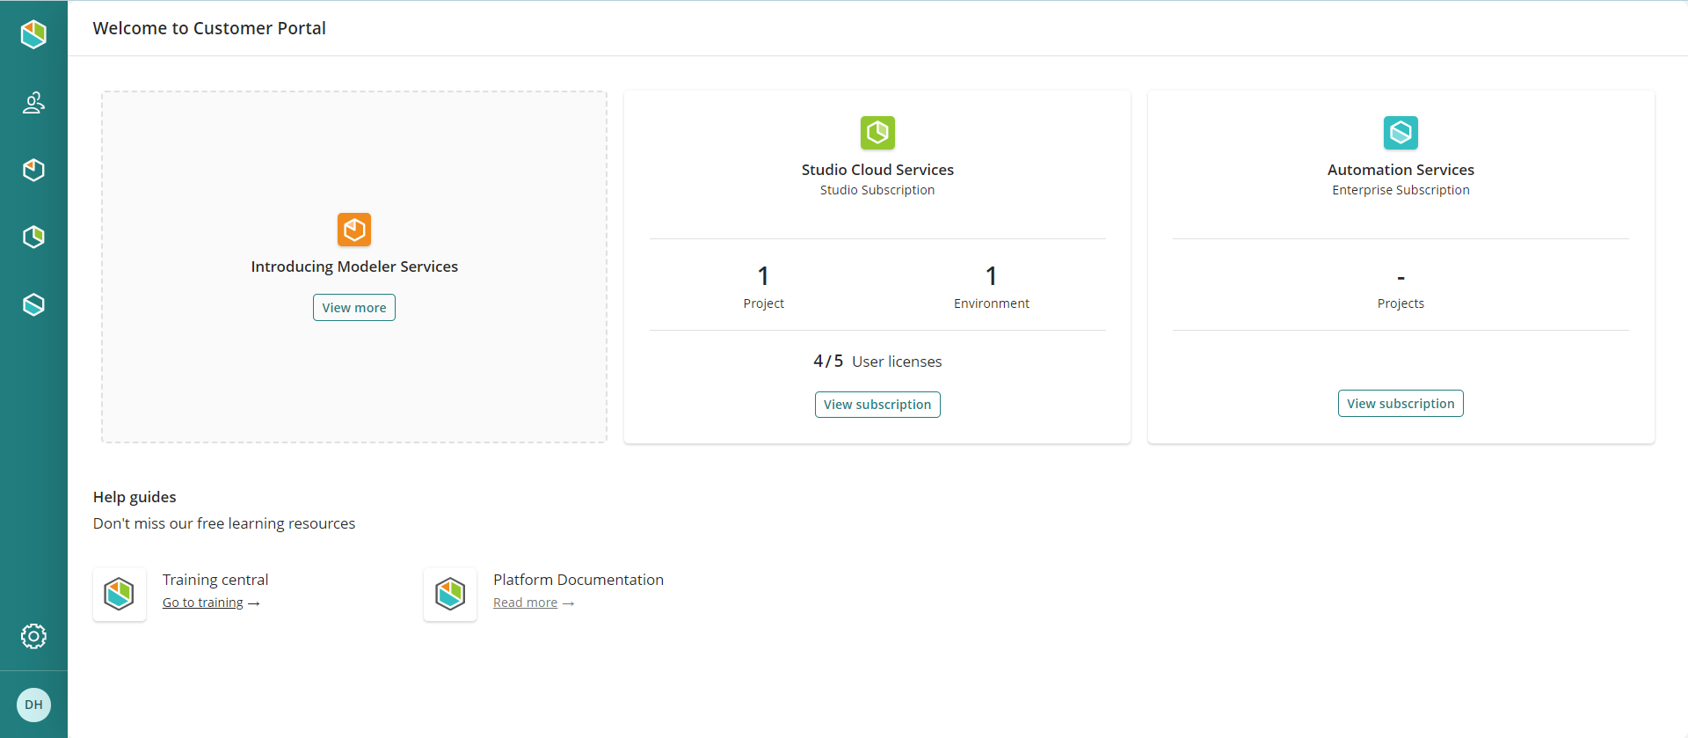This screenshot has width=1688, height=738.
Task: Click 'Don't miss our free learning resources' text
Action: 224,523
